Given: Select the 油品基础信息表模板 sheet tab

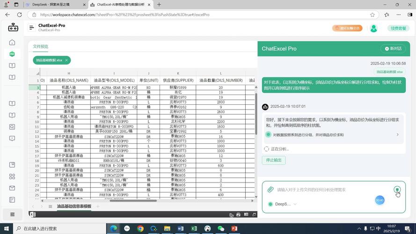Looking at the screenshot, I should (74, 206).
